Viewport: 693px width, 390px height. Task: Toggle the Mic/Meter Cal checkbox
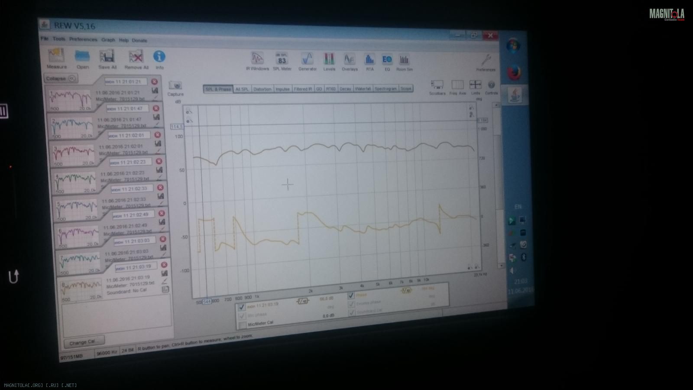point(243,325)
